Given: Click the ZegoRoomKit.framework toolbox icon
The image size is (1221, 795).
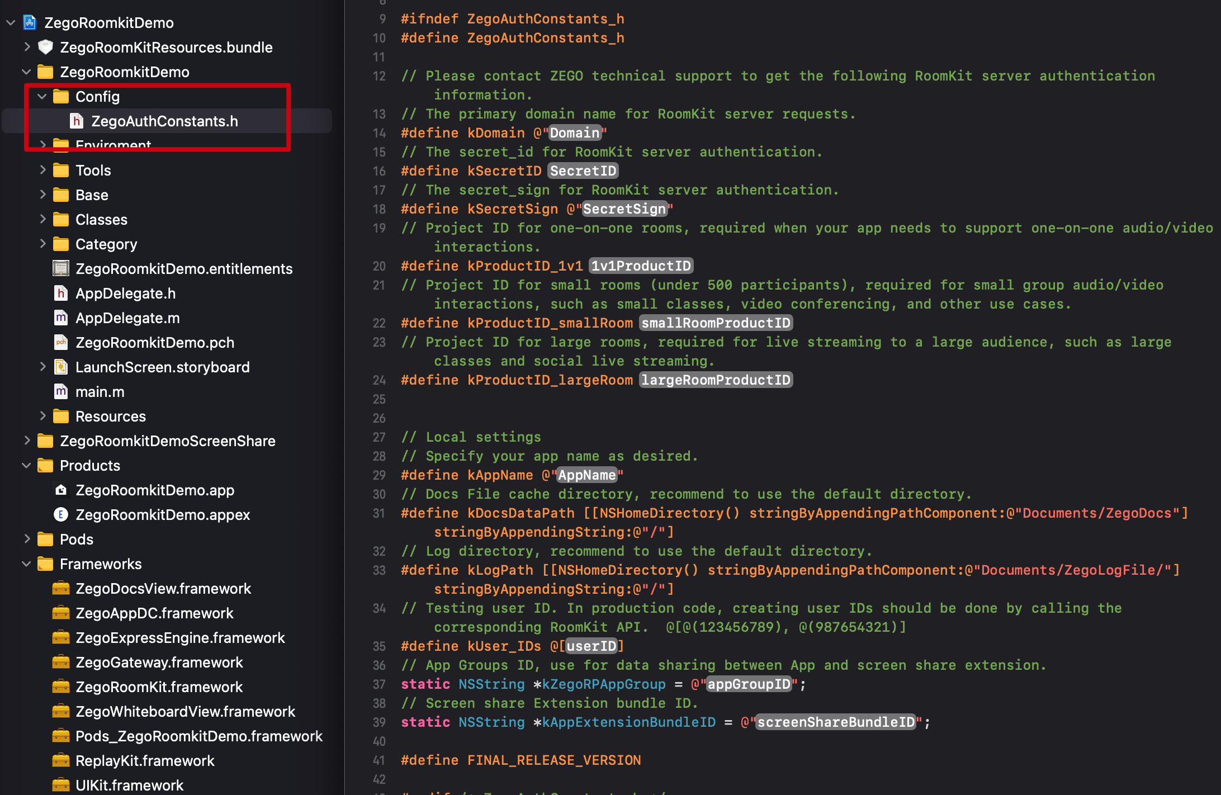Looking at the screenshot, I should [61, 687].
